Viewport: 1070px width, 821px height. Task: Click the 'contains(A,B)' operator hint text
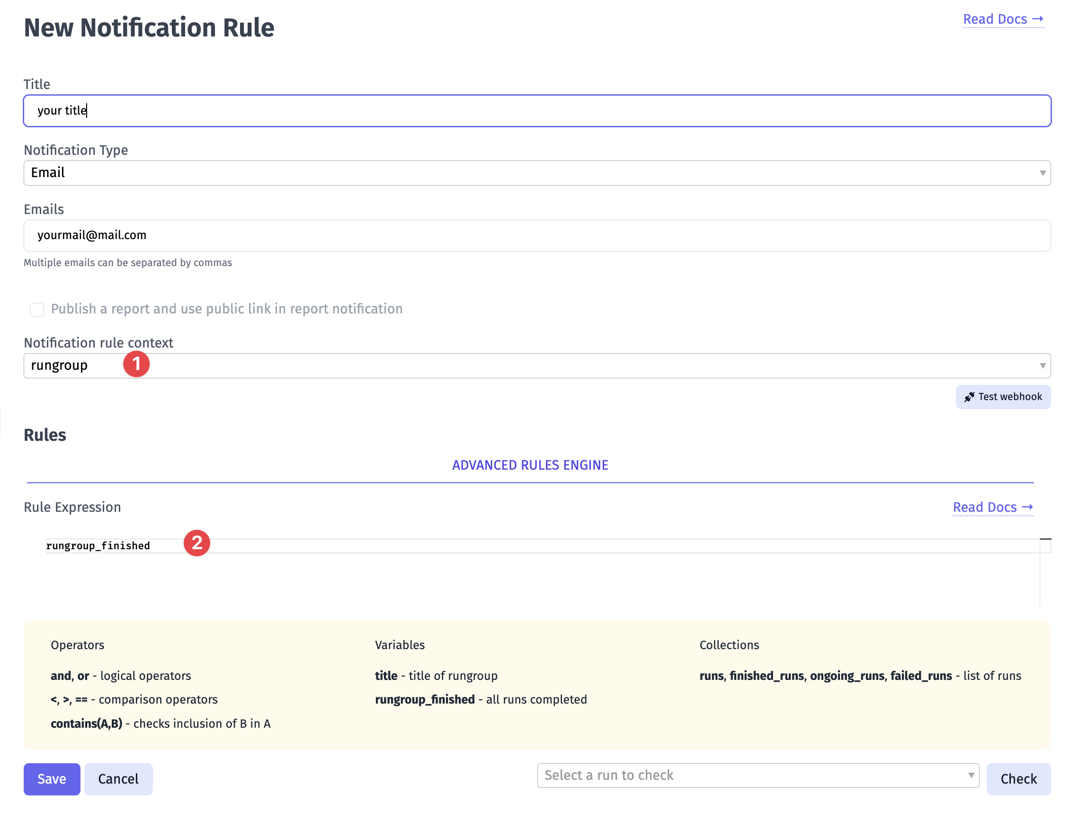click(x=160, y=723)
